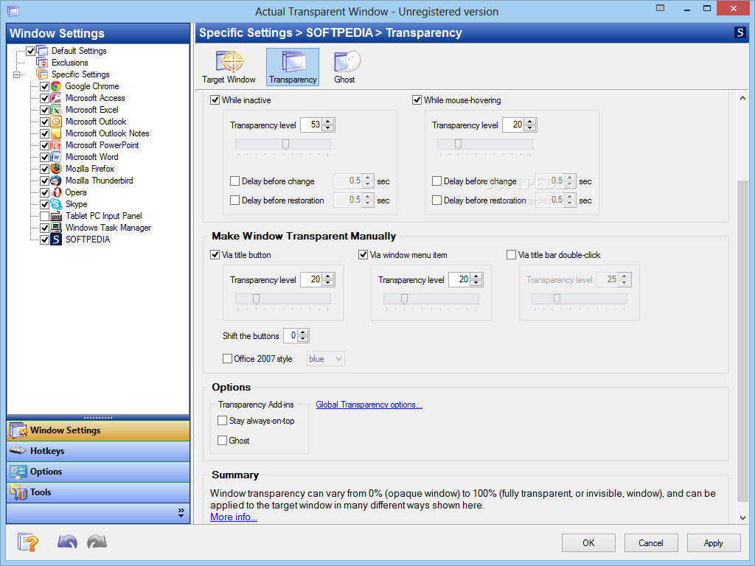755x566 pixels.
Task: Collapse the Specific Settings tree node
Action: coord(16,74)
